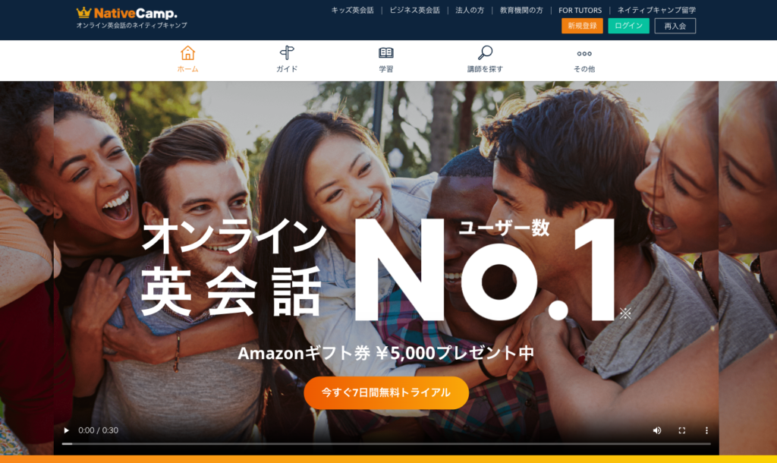Mute the video with the speaker icon
The width and height of the screenshot is (777, 463).
pyautogui.click(x=657, y=430)
